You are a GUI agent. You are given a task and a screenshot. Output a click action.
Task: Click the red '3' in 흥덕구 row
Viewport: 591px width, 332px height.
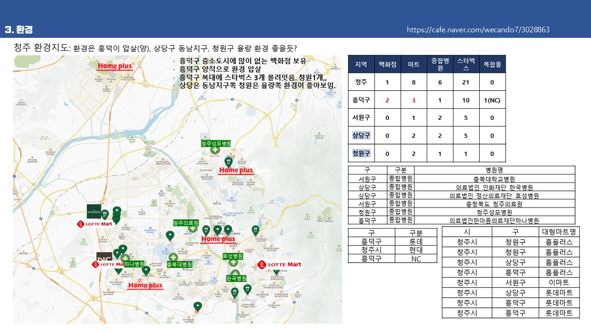[414, 100]
